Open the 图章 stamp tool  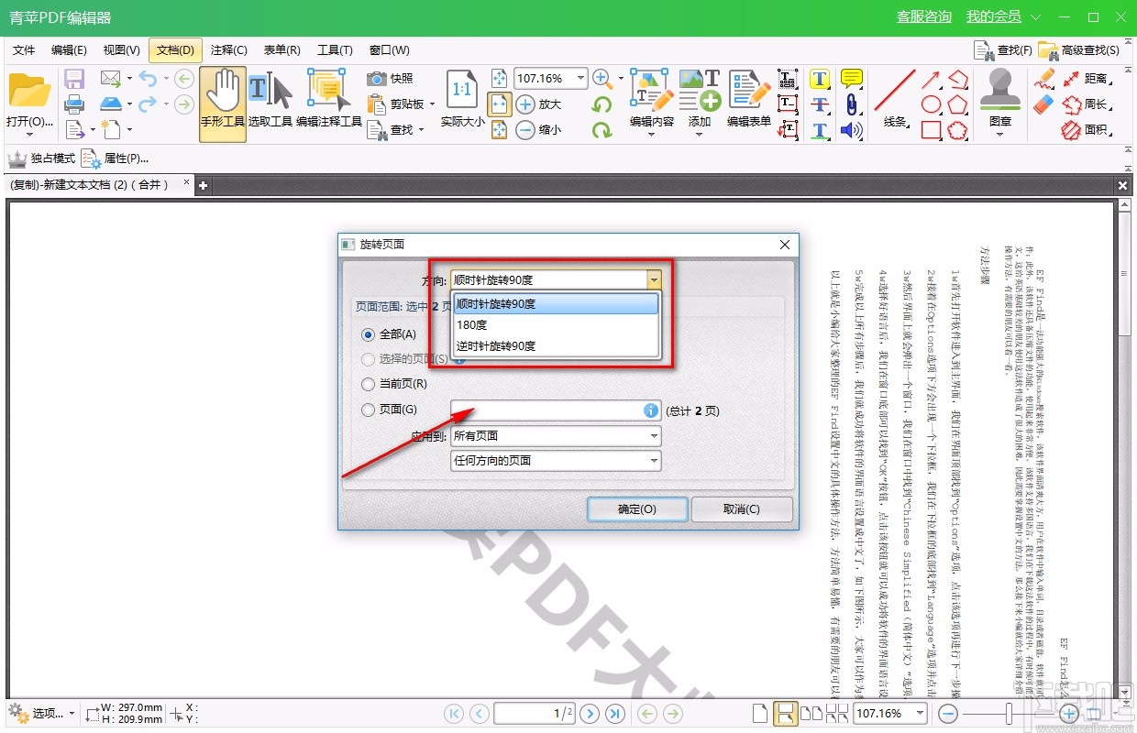pos(1000,104)
